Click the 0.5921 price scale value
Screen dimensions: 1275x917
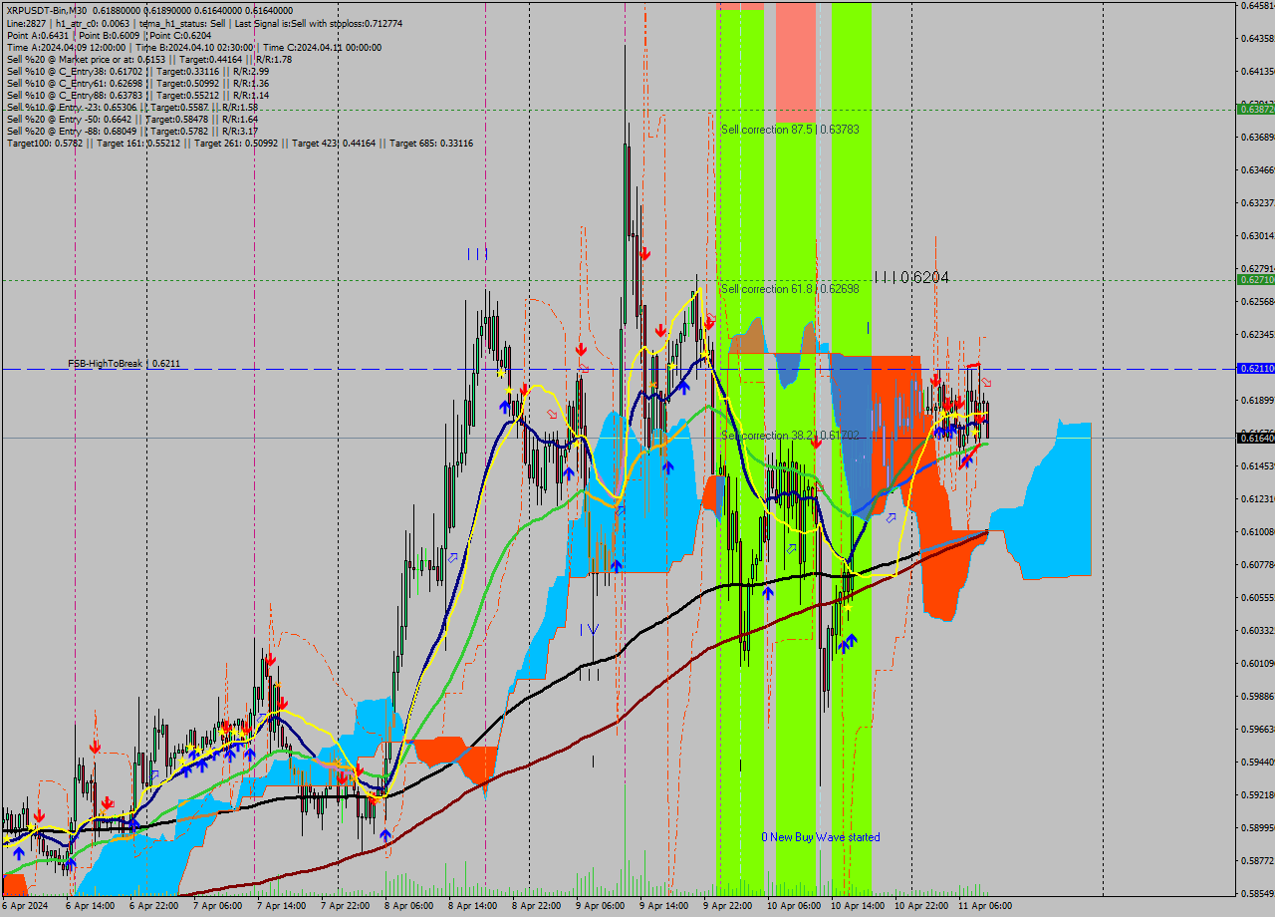[1258, 794]
